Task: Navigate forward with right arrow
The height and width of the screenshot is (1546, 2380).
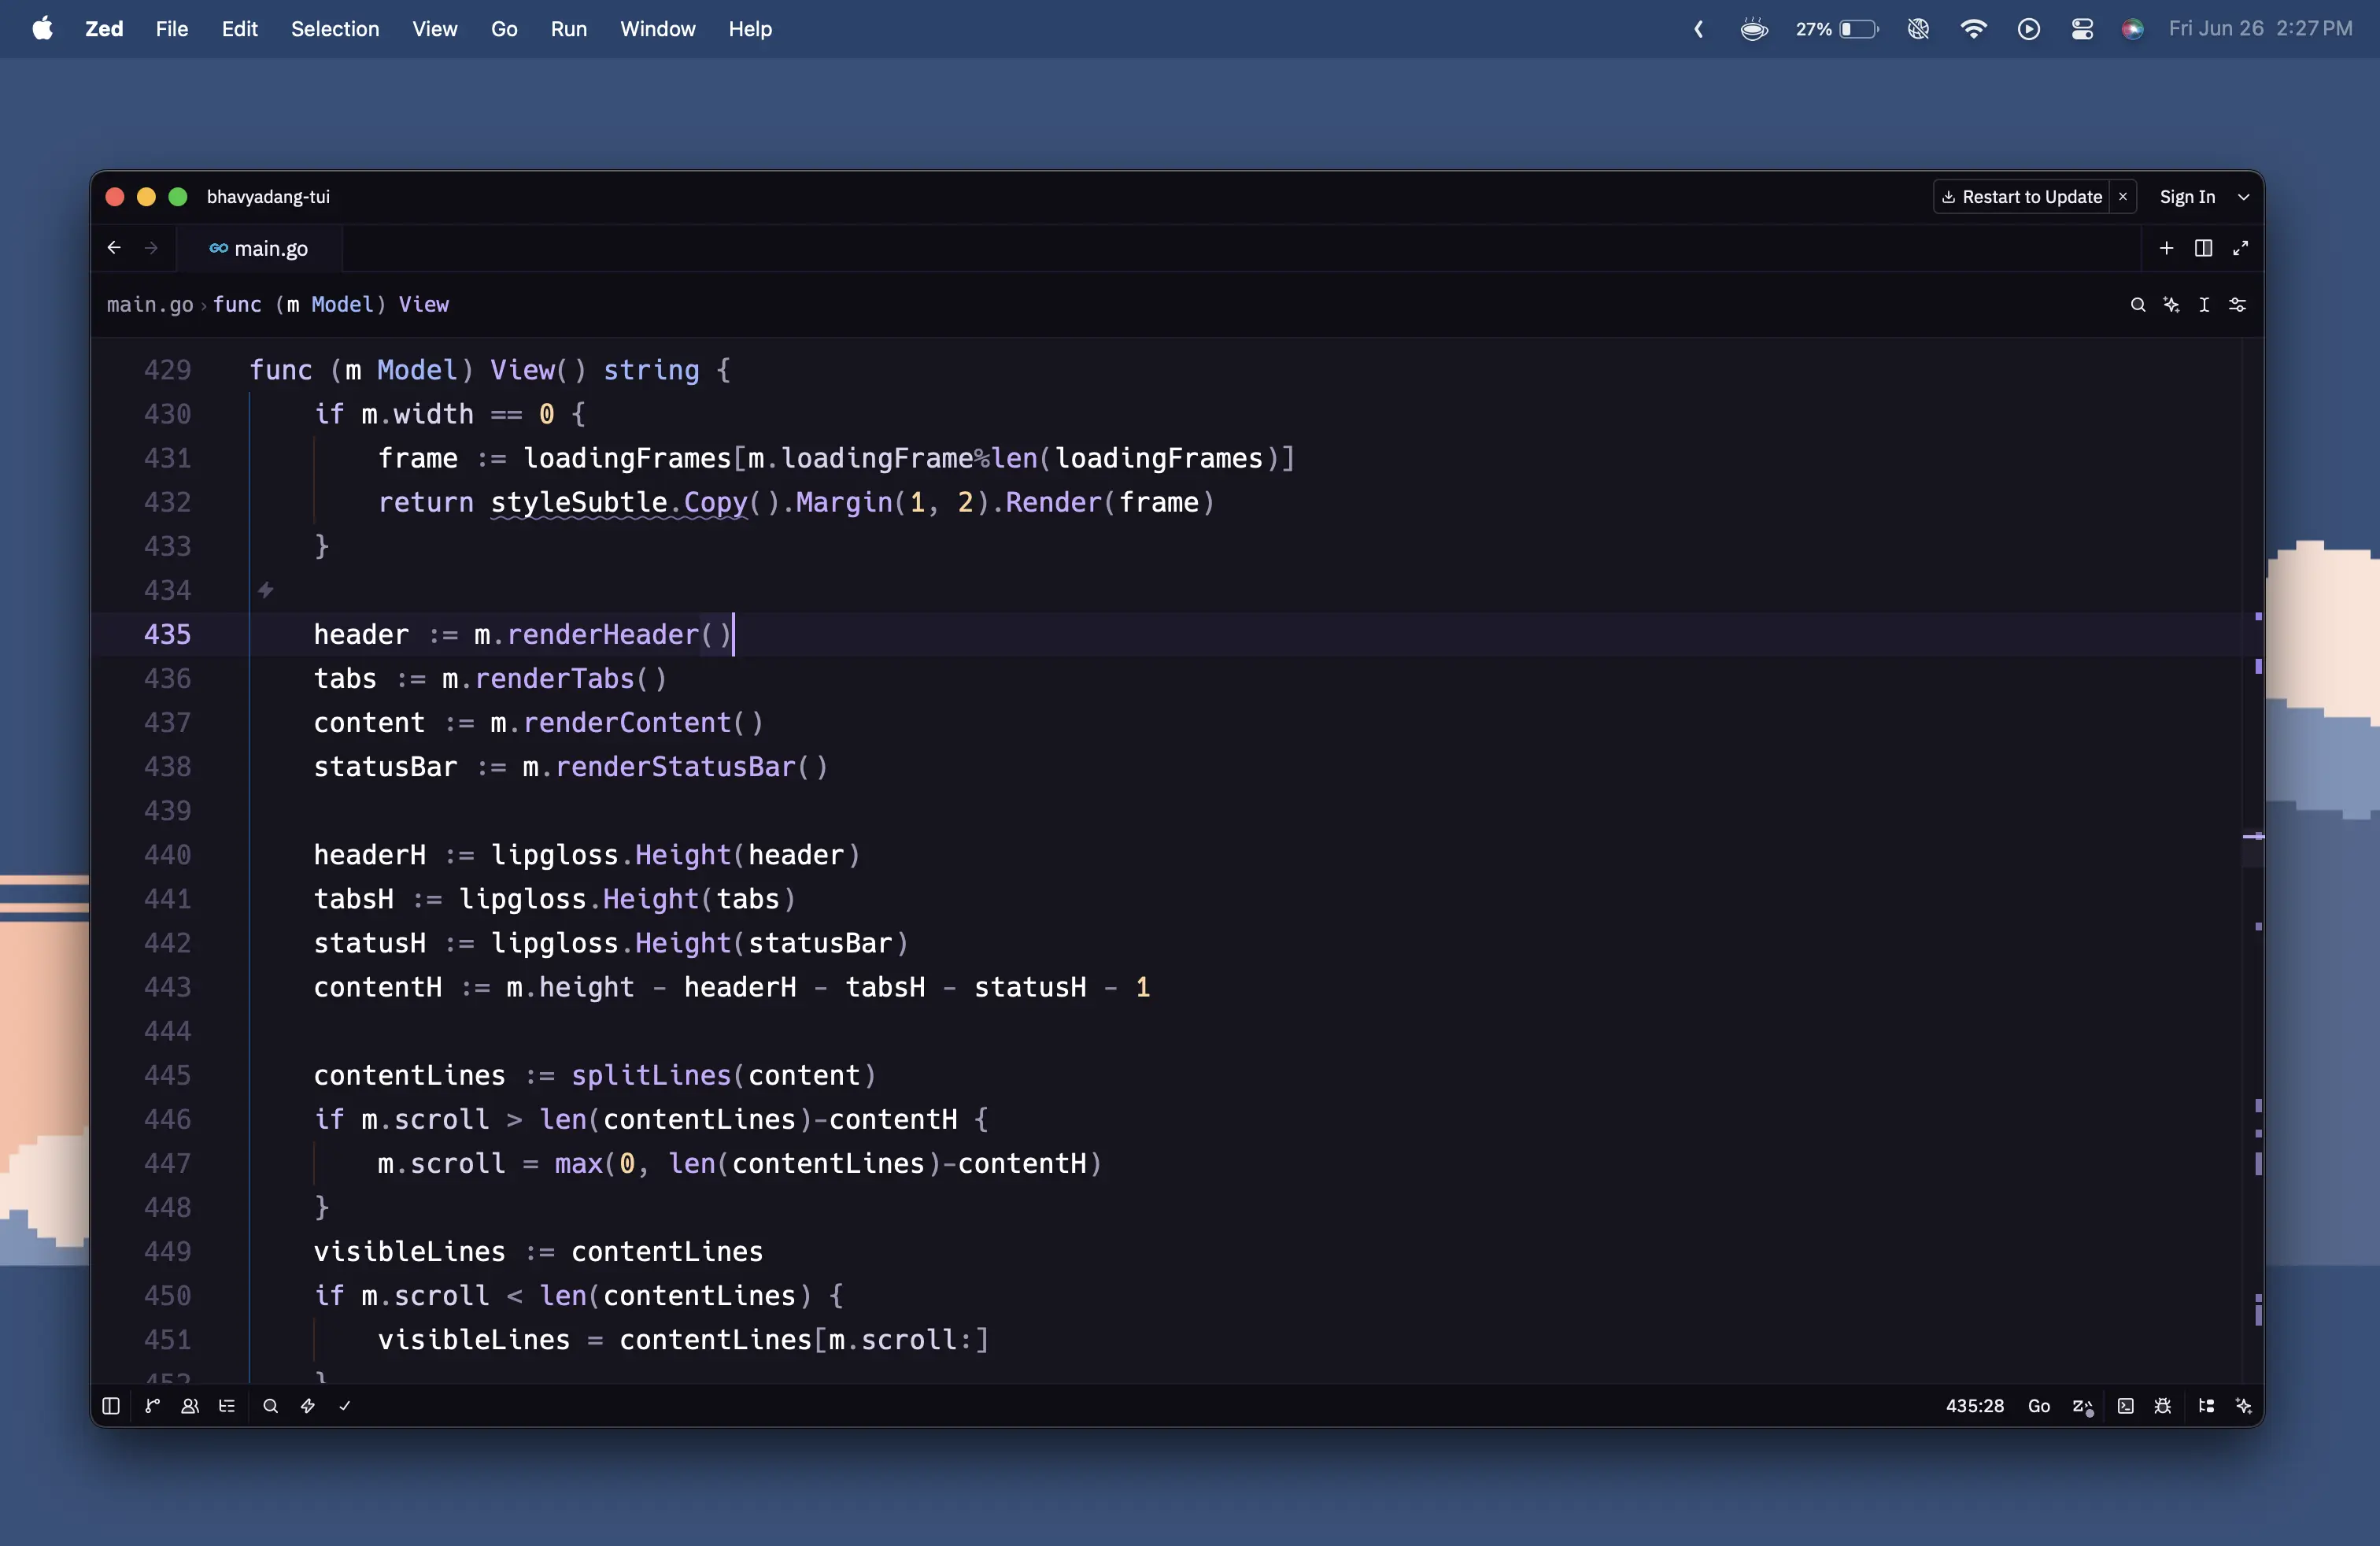Action: click(x=151, y=248)
